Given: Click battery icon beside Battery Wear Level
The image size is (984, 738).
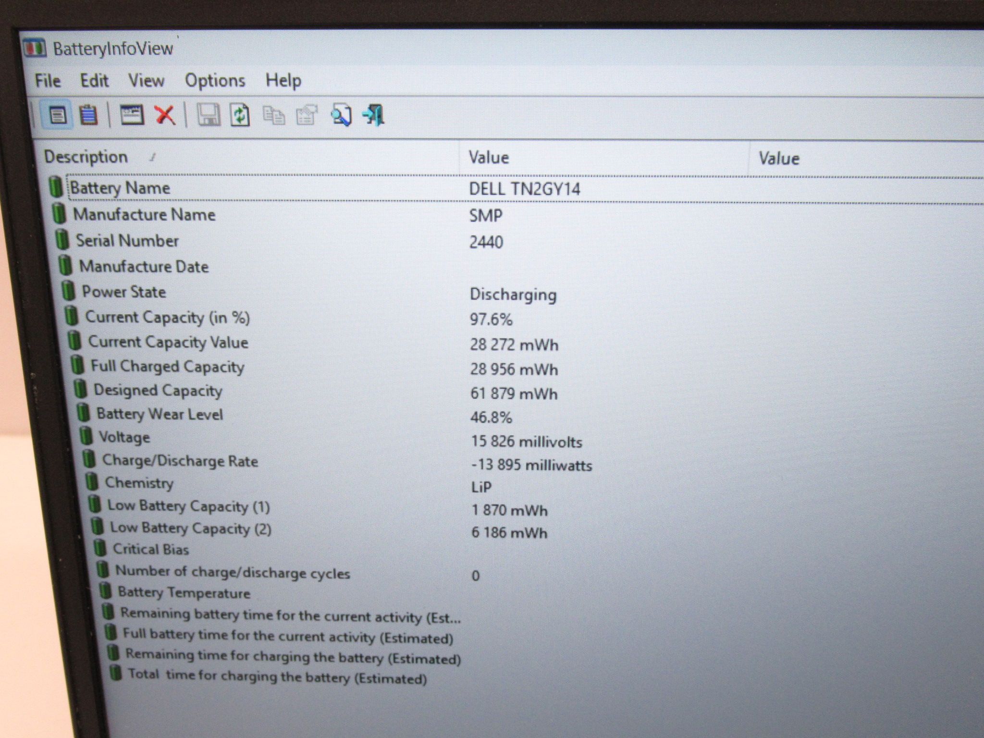Looking at the screenshot, I should (83, 413).
